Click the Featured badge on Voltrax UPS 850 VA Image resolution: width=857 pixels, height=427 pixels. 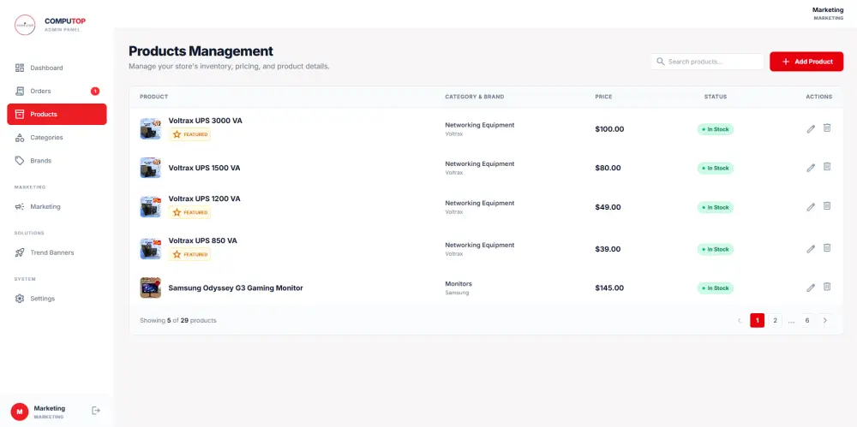[x=189, y=254]
